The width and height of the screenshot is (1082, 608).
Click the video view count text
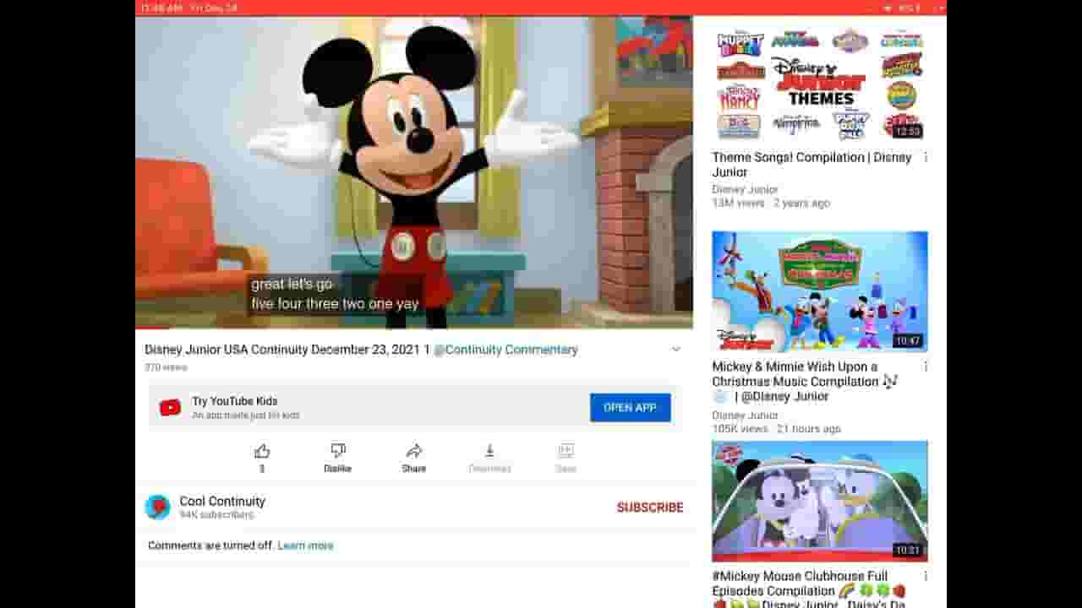pos(166,367)
